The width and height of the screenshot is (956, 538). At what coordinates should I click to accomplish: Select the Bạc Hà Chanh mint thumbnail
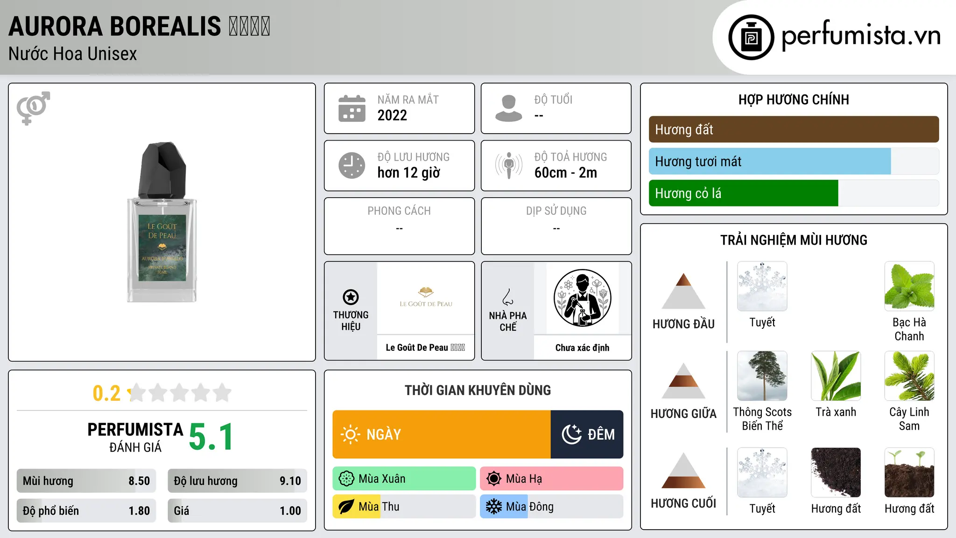click(x=909, y=286)
